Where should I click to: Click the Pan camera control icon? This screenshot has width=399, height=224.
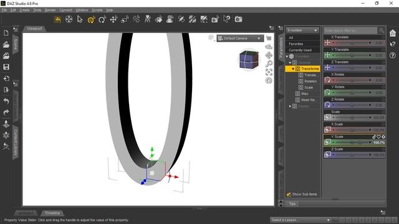point(269,55)
